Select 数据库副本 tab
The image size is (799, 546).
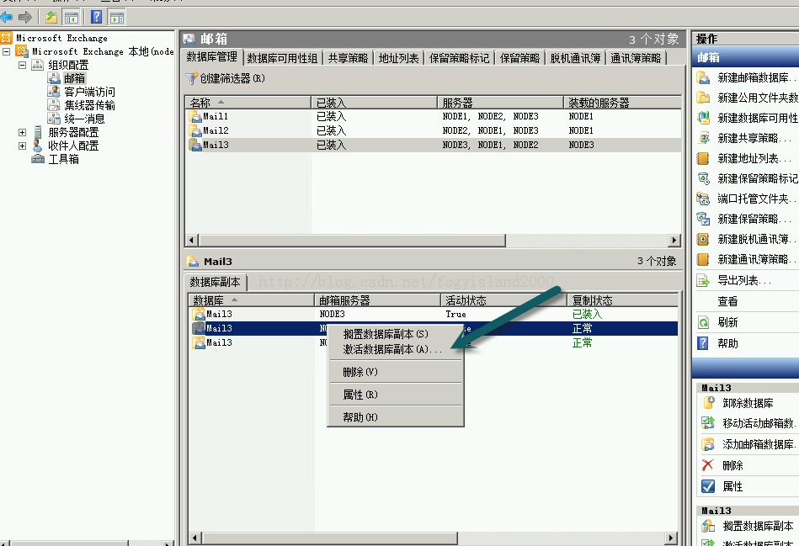(215, 282)
